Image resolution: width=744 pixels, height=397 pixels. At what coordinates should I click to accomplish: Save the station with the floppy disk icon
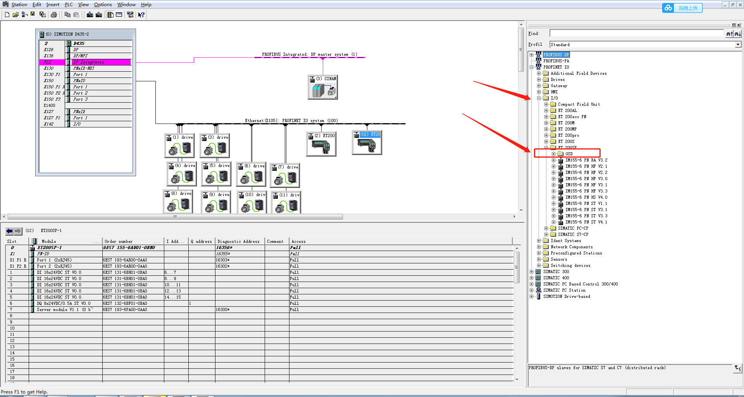33,14
